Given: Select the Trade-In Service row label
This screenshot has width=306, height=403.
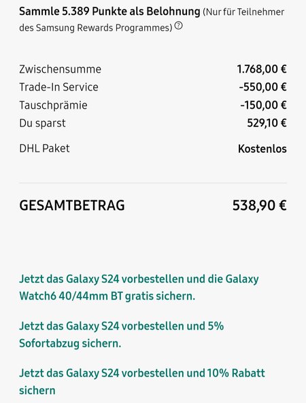Looking at the screenshot, I should click(x=58, y=87).
